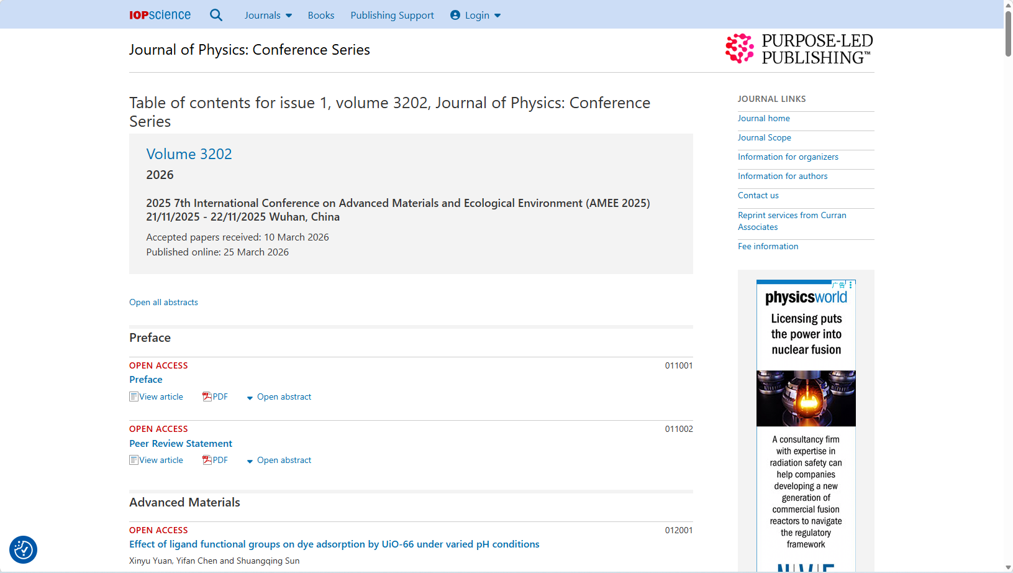Screen dimensions: 1013x573
Task: Click PDF icon for Peer Review Statement
Action: pos(207,460)
